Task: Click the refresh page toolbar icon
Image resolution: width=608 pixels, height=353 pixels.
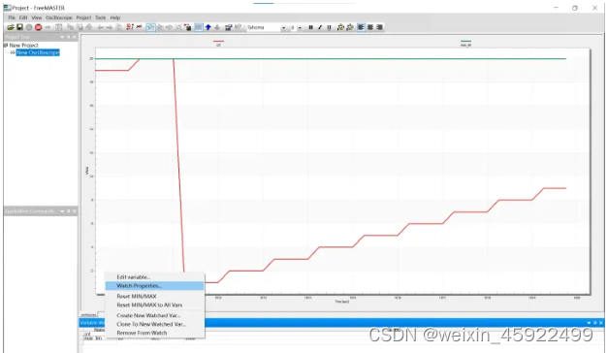Action: pyautogui.click(x=118, y=27)
